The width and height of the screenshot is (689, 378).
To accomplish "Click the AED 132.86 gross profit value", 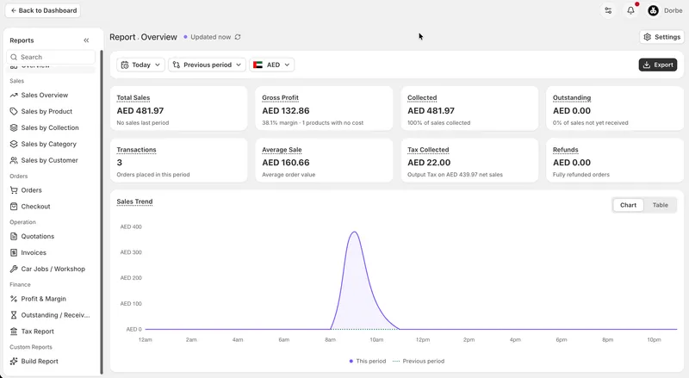I will [286, 111].
